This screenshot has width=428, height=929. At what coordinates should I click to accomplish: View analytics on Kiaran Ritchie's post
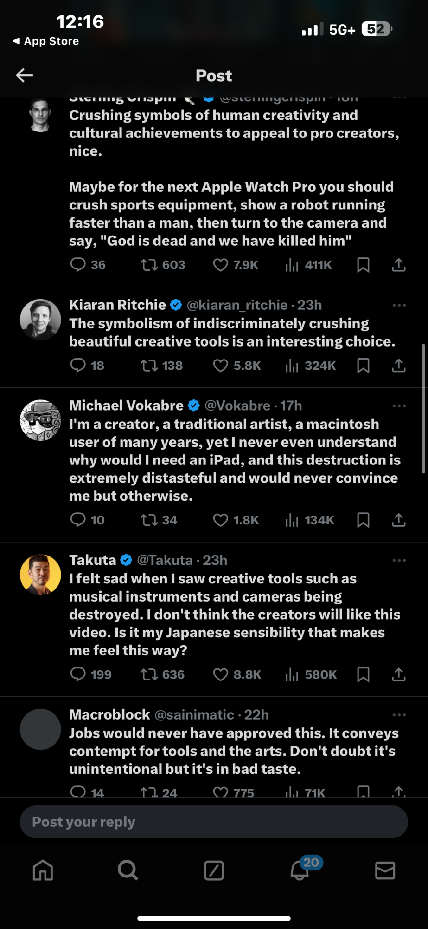click(292, 366)
